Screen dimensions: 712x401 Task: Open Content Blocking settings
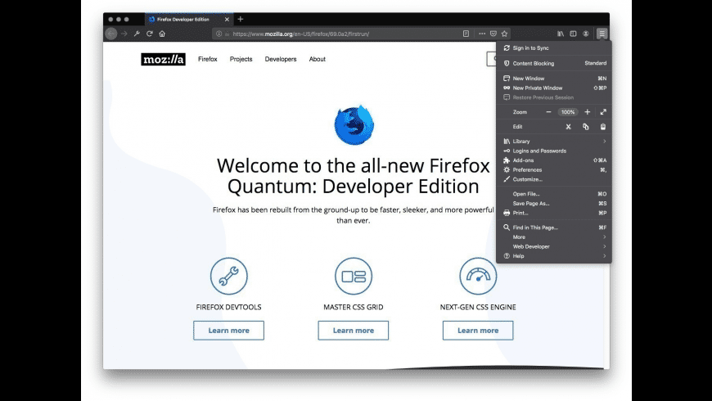(554, 63)
